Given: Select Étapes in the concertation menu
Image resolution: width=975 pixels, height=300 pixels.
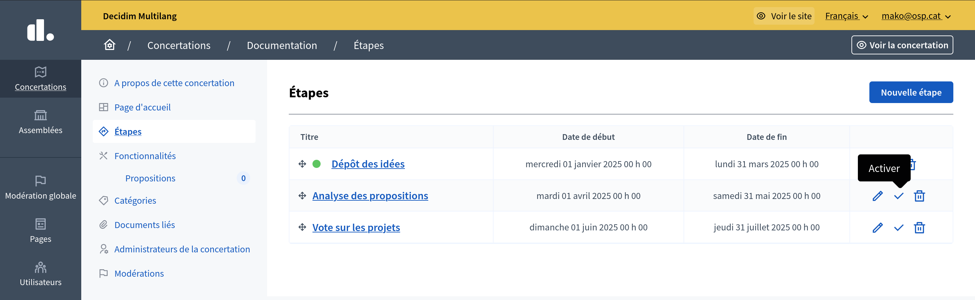Looking at the screenshot, I should [174, 131].
